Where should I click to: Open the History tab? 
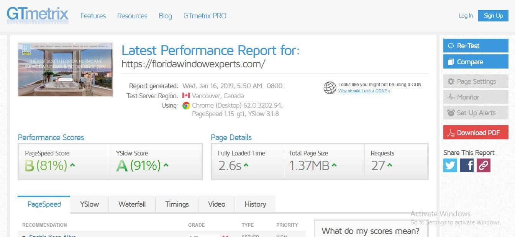255,204
